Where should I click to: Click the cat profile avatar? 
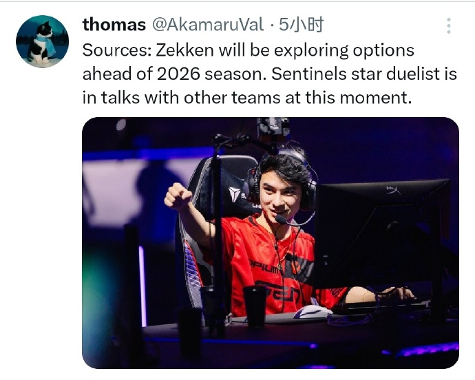point(42,42)
